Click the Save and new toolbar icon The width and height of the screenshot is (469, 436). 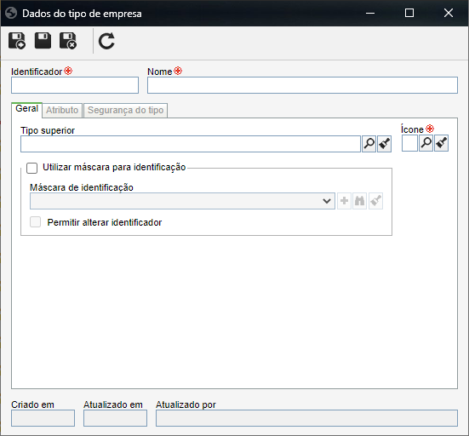pos(17,41)
